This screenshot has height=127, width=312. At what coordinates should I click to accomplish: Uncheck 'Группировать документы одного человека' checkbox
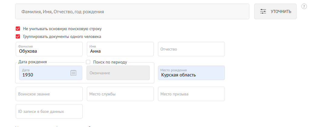pos(18,36)
